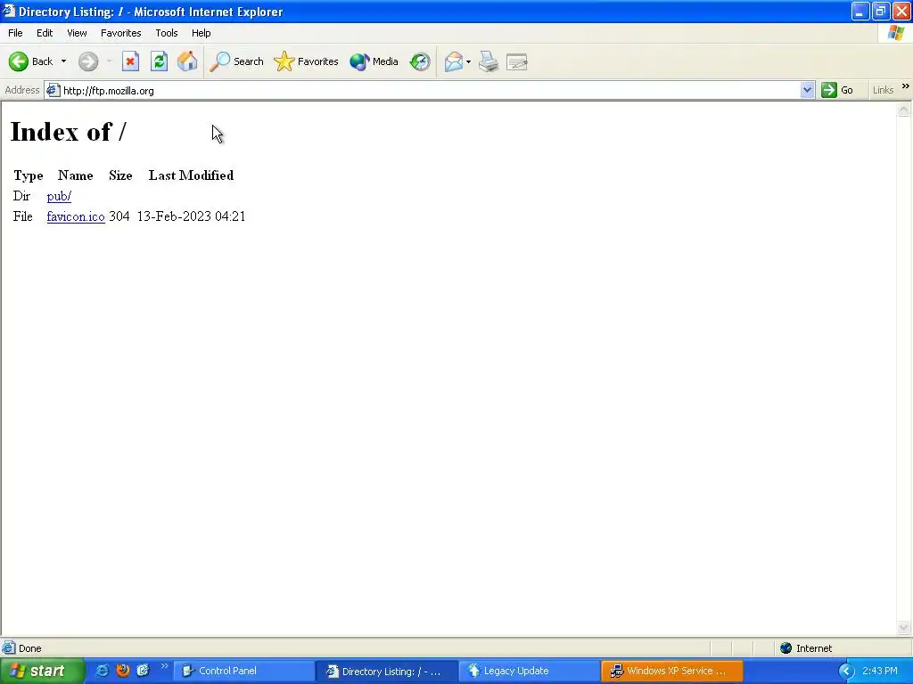The height and width of the screenshot is (684, 913).
Task: Open the Help menu
Action: click(202, 33)
